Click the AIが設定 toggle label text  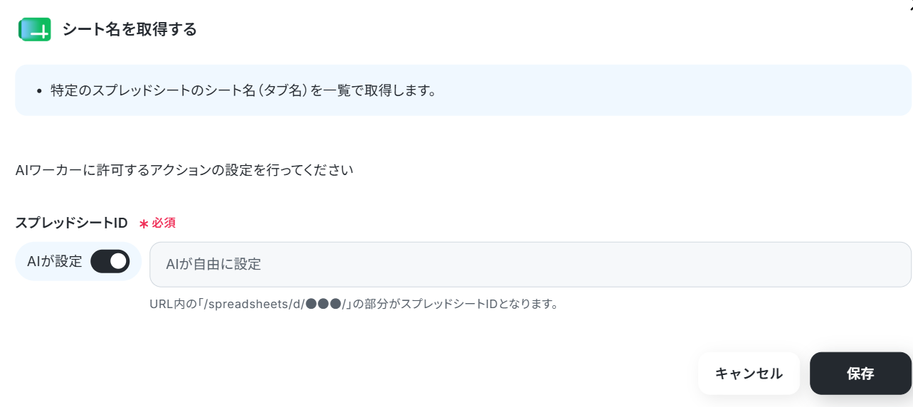point(54,261)
